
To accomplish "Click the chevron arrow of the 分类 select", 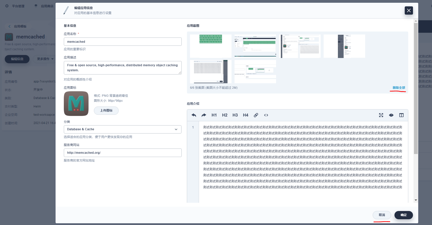I will (176, 129).
